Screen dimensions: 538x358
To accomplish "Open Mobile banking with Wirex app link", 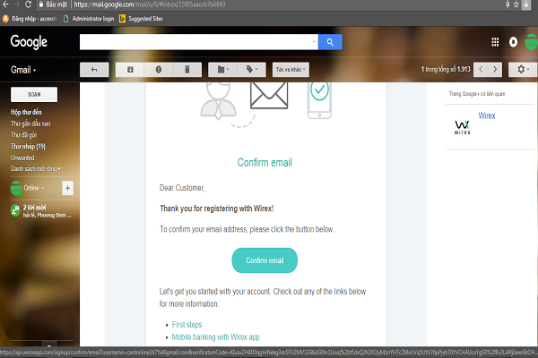I will tap(216, 337).
